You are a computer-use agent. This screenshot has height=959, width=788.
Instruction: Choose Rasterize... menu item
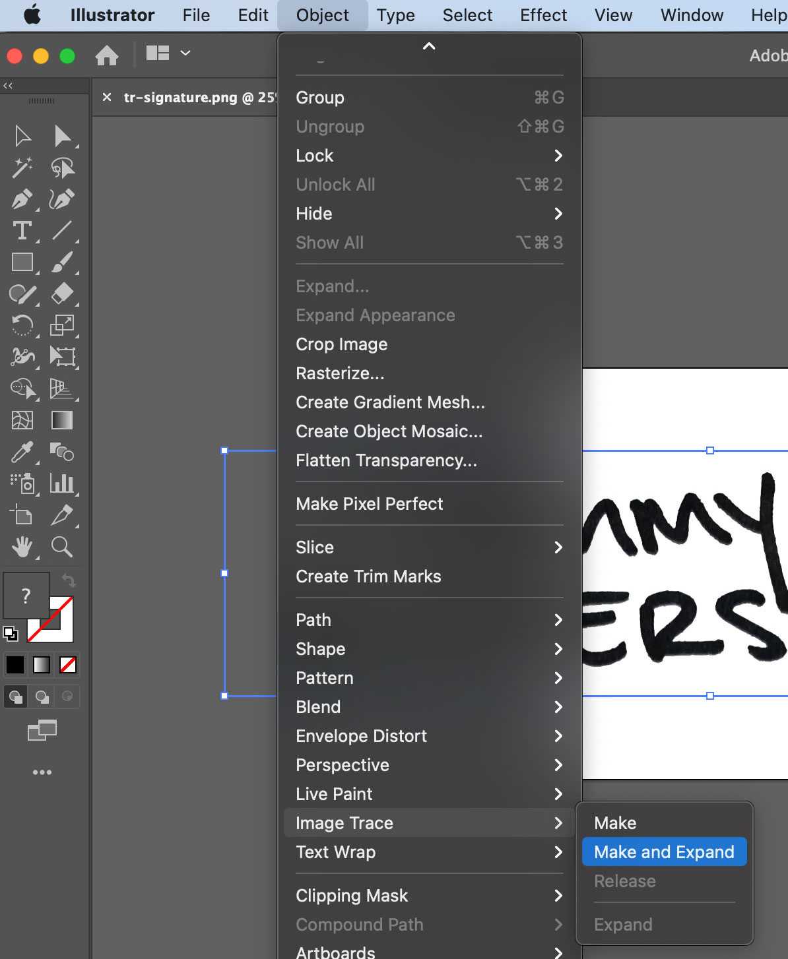tap(429, 373)
